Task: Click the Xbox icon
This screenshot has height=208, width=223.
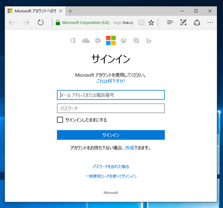Action: [x=124, y=40]
